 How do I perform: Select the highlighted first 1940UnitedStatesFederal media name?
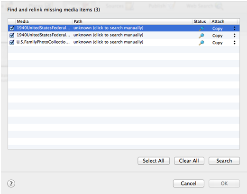pyautogui.click(x=43, y=28)
